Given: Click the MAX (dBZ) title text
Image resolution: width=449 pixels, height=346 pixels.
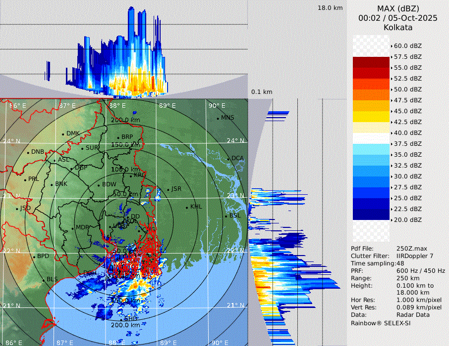Looking at the screenshot, I should click(x=398, y=8).
